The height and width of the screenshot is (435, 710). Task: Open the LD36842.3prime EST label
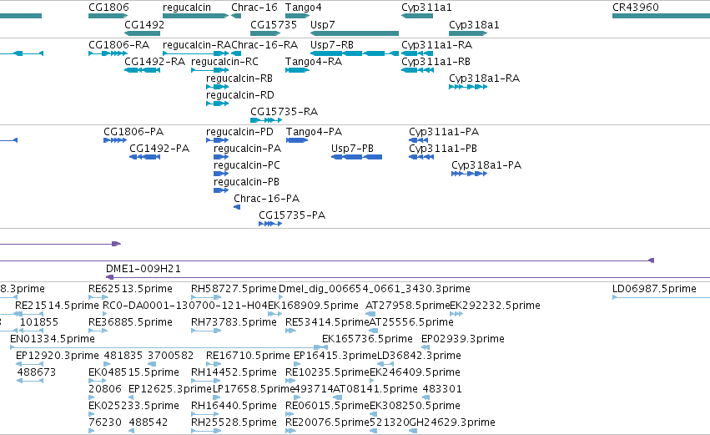point(419,357)
